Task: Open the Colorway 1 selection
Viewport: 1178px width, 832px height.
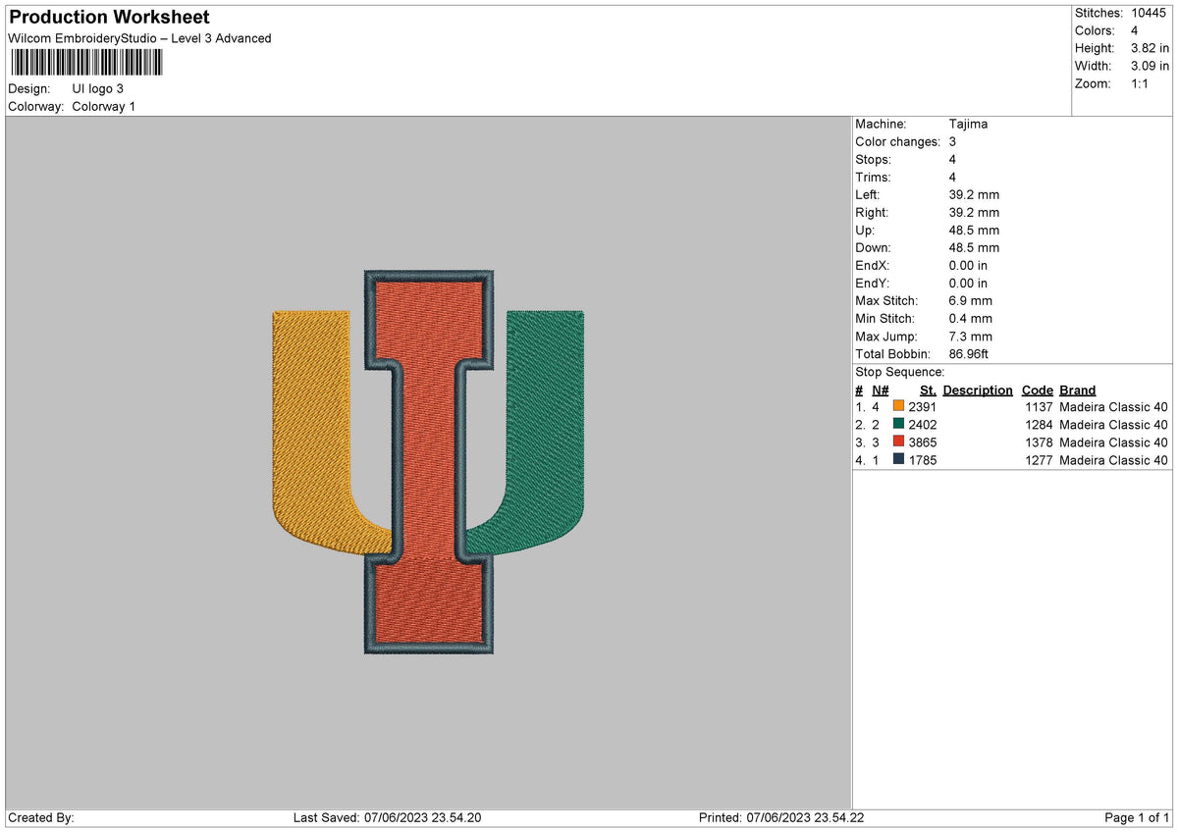Action: click(x=103, y=106)
